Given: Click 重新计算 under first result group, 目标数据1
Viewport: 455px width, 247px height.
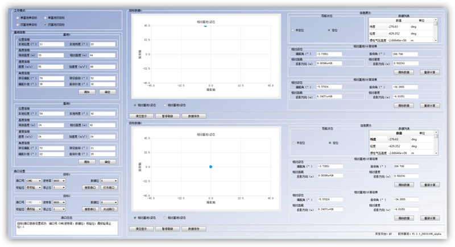Looking at the screenshot, I should (430, 72).
